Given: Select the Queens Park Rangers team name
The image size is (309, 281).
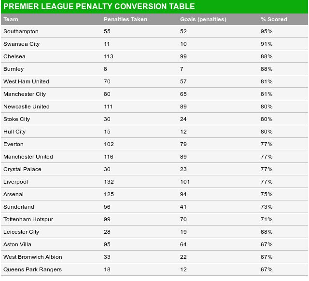Looking at the screenshot, I should pos(32,269).
